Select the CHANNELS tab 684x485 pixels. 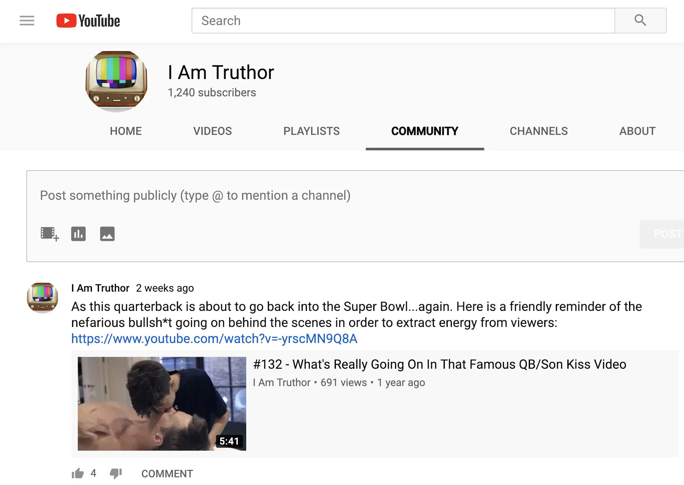point(539,131)
